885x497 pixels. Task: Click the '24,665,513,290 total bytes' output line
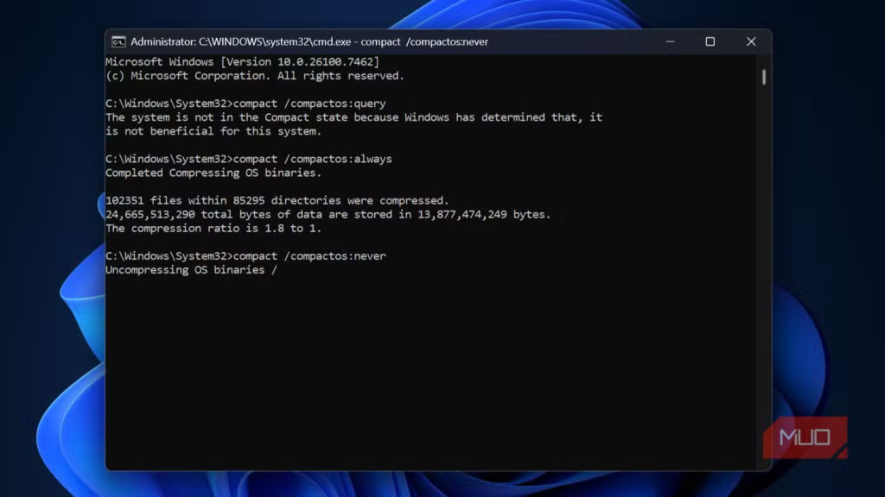328,215
